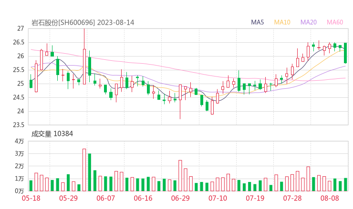The image size is (353, 209).
Task: Click the 06-07 date label
Action: pos(105,198)
